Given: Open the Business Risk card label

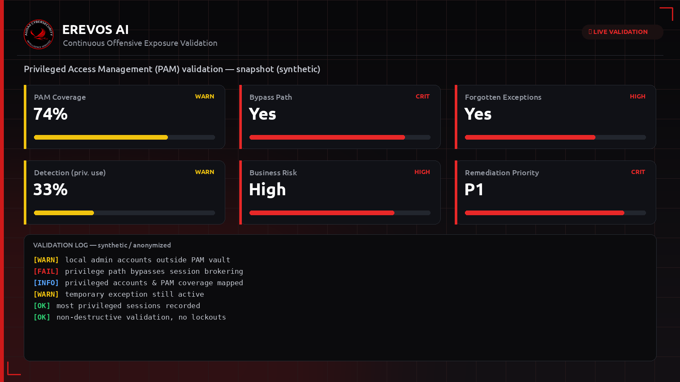Looking at the screenshot, I should (273, 173).
